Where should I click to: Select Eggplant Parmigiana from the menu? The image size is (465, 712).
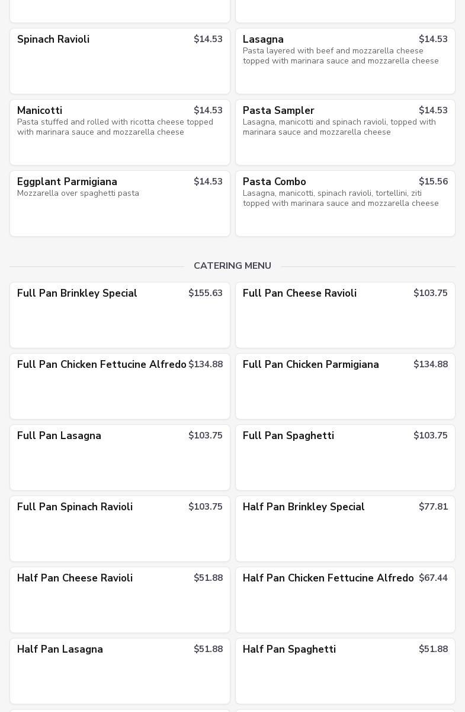pos(120,203)
